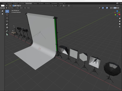This screenshot has height=91, width=122.
Task: Switch to material preview shading
Action: [117, 8]
